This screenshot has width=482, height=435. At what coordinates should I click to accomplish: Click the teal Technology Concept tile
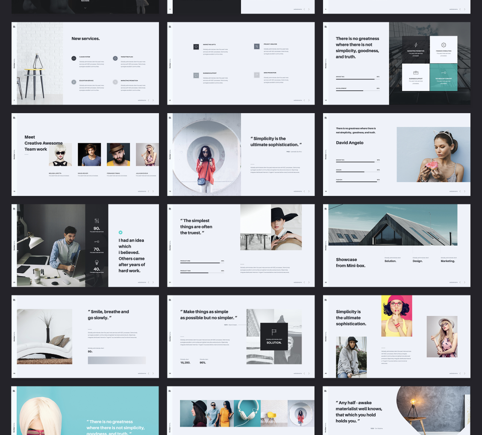[444, 77]
